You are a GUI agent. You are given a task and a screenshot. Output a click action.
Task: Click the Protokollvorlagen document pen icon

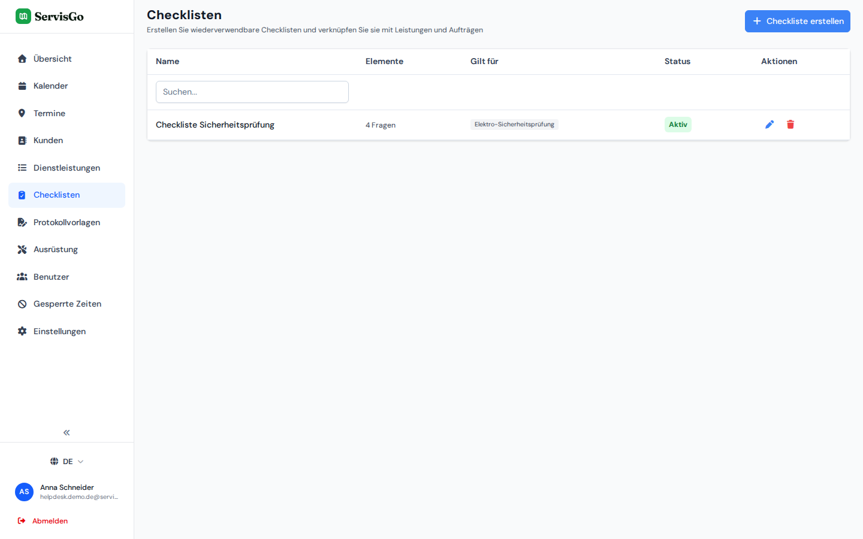pos(22,222)
